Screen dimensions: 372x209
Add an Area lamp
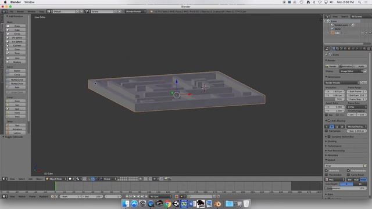(x=16, y=116)
